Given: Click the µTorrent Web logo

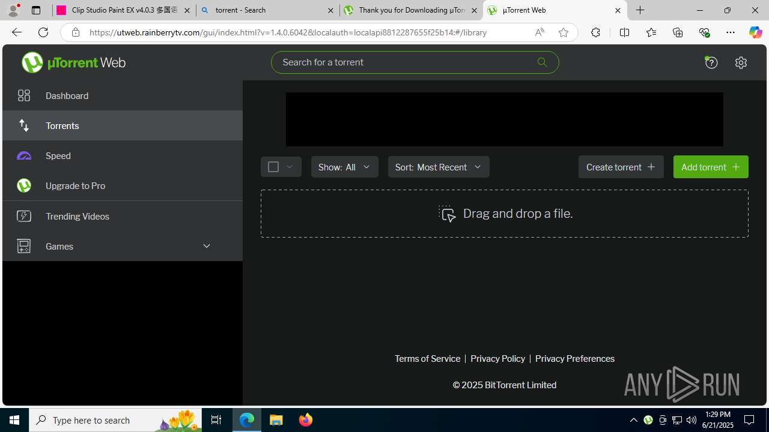Looking at the screenshot, I should click(x=74, y=62).
